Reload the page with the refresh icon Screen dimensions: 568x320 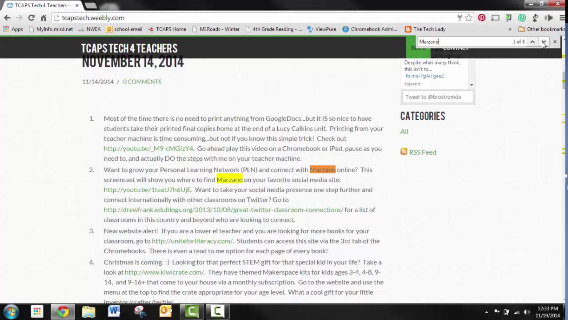pos(31,18)
